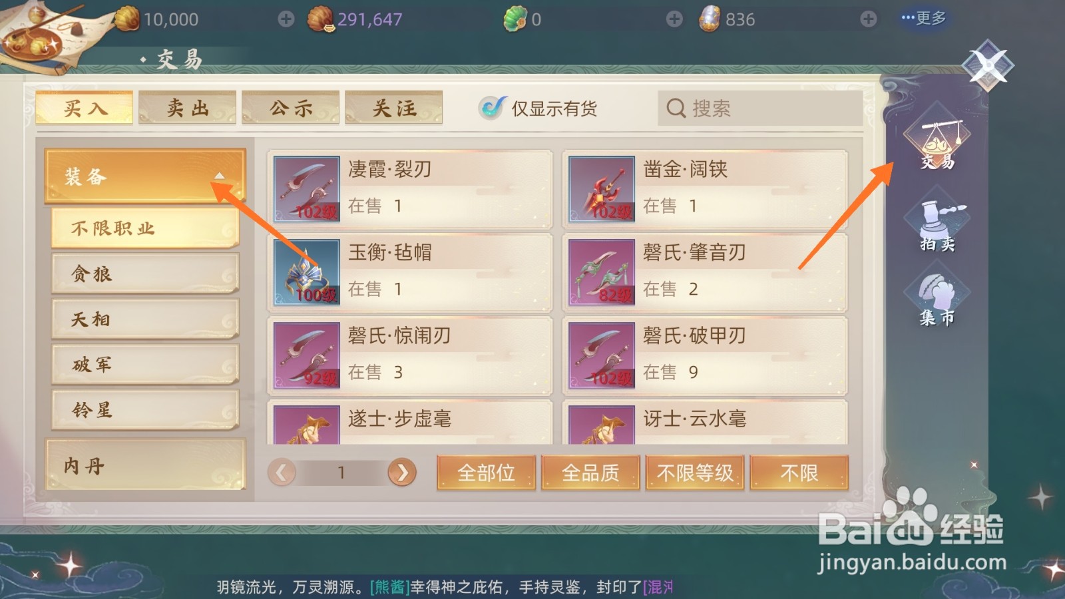Toggle 仅显示有货 checkbox
Screen dimensions: 1065x599
point(492,107)
